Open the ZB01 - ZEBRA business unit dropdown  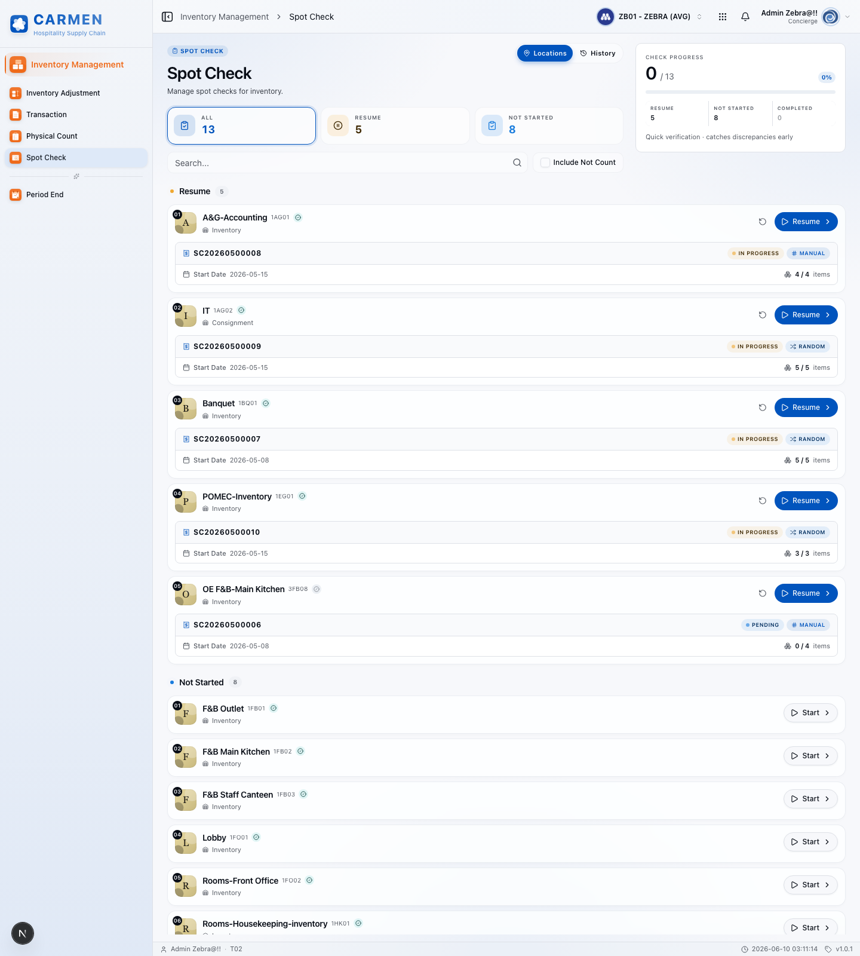pos(651,17)
